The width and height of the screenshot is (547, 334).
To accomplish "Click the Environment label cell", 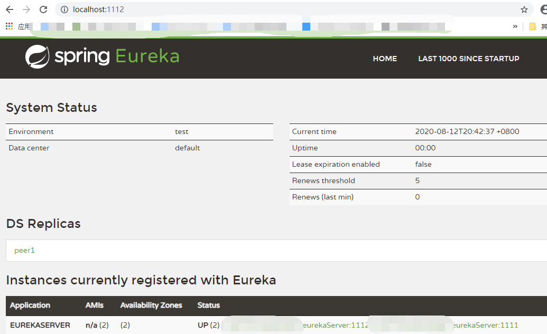I will point(31,132).
